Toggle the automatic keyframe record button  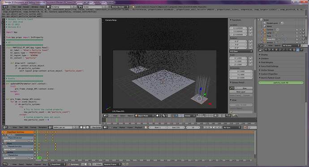[245, 128]
